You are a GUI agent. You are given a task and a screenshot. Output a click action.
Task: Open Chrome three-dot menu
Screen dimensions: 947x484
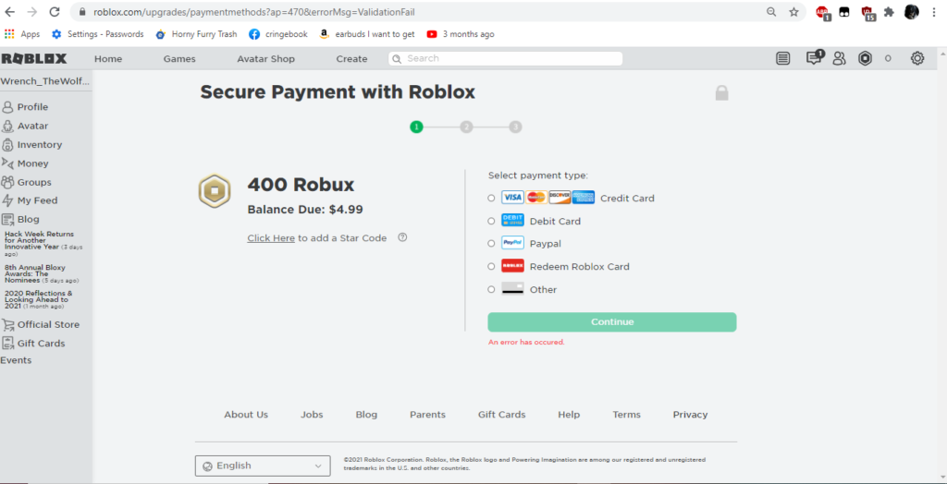pos(934,12)
